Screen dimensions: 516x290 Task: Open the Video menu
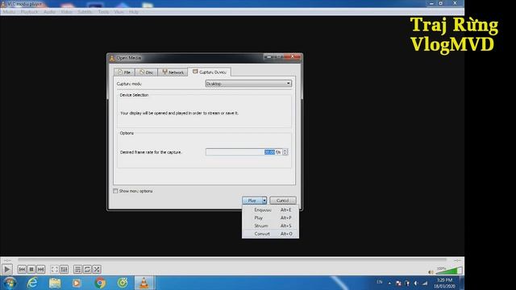pos(66,12)
